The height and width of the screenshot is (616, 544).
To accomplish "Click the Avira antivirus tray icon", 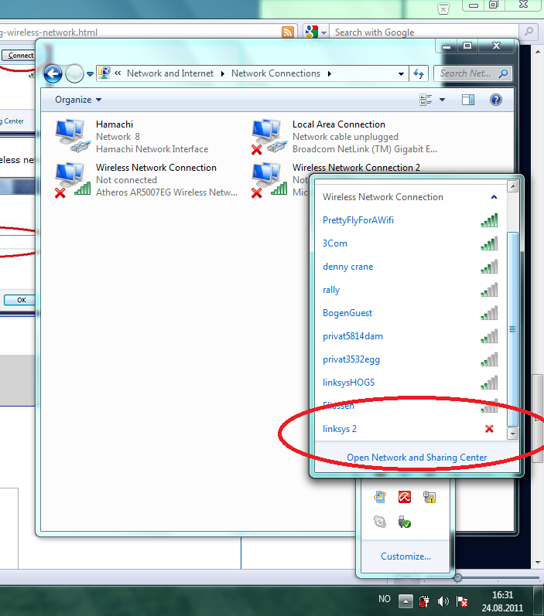I will click(x=405, y=497).
